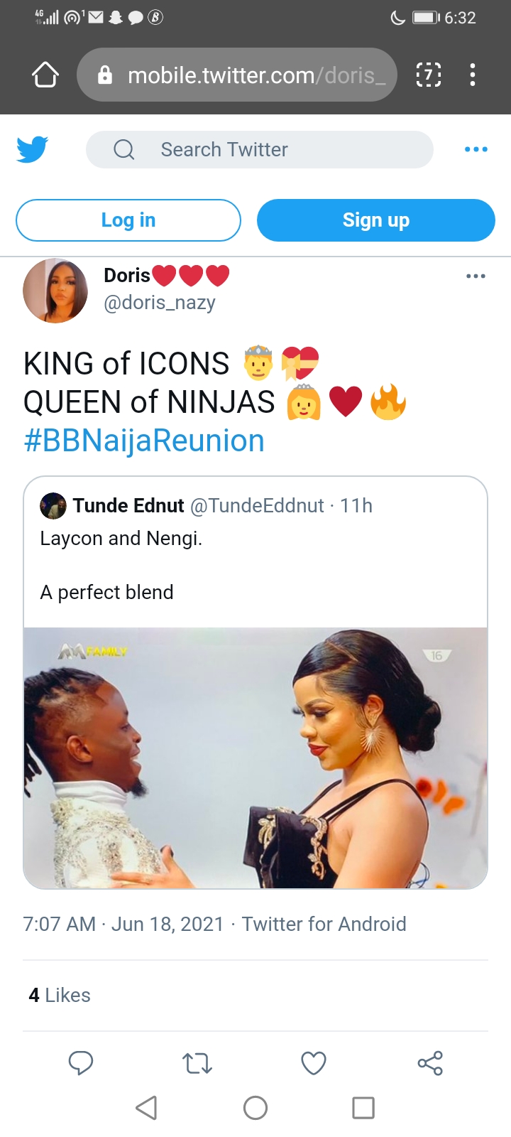Tap the reply speech bubble icon
The height and width of the screenshot is (1137, 511).
pos(81,1063)
